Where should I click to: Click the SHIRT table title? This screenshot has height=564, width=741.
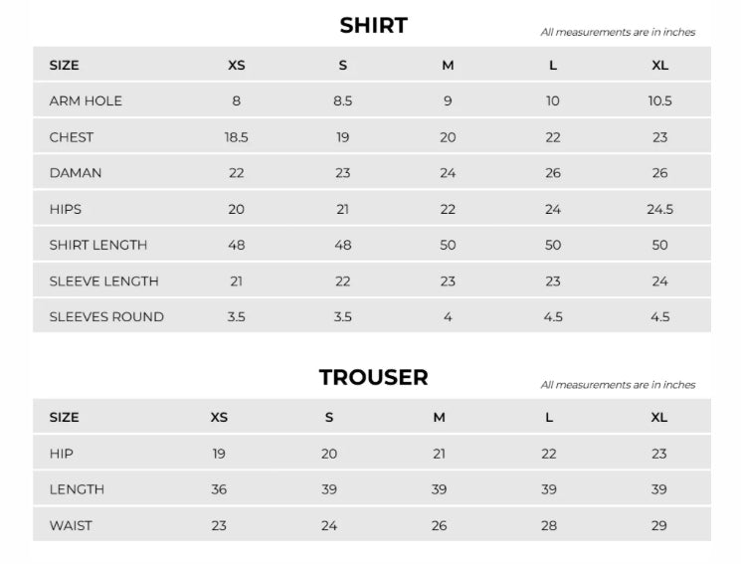[373, 26]
